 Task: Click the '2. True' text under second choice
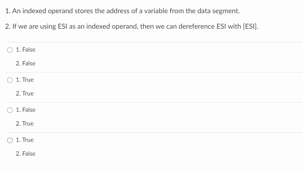click(x=25, y=93)
